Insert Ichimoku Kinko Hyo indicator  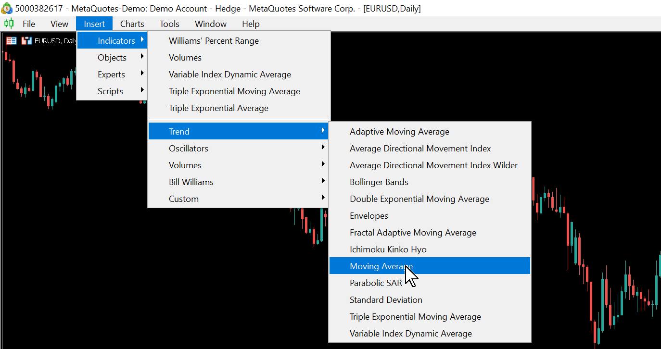pos(430,249)
